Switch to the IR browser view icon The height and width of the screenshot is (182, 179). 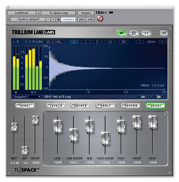pyautogui.click(x=134, y=33)
